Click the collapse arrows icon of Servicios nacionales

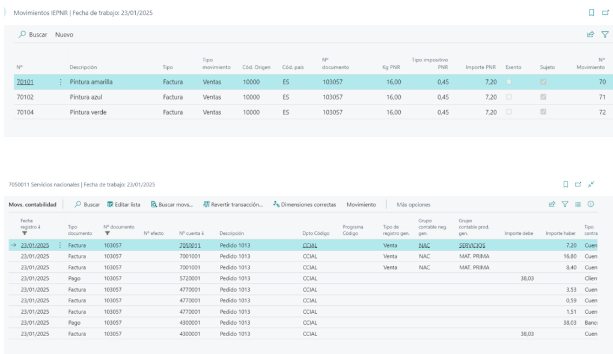click(591, 185)
